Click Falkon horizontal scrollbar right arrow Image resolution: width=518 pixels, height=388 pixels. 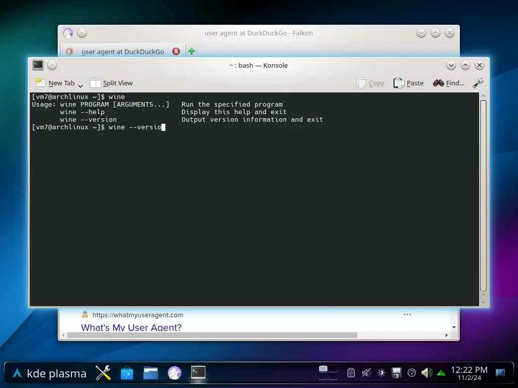coord(447,335)
